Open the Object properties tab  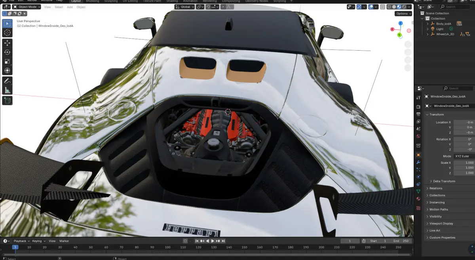tap(418, 155)
